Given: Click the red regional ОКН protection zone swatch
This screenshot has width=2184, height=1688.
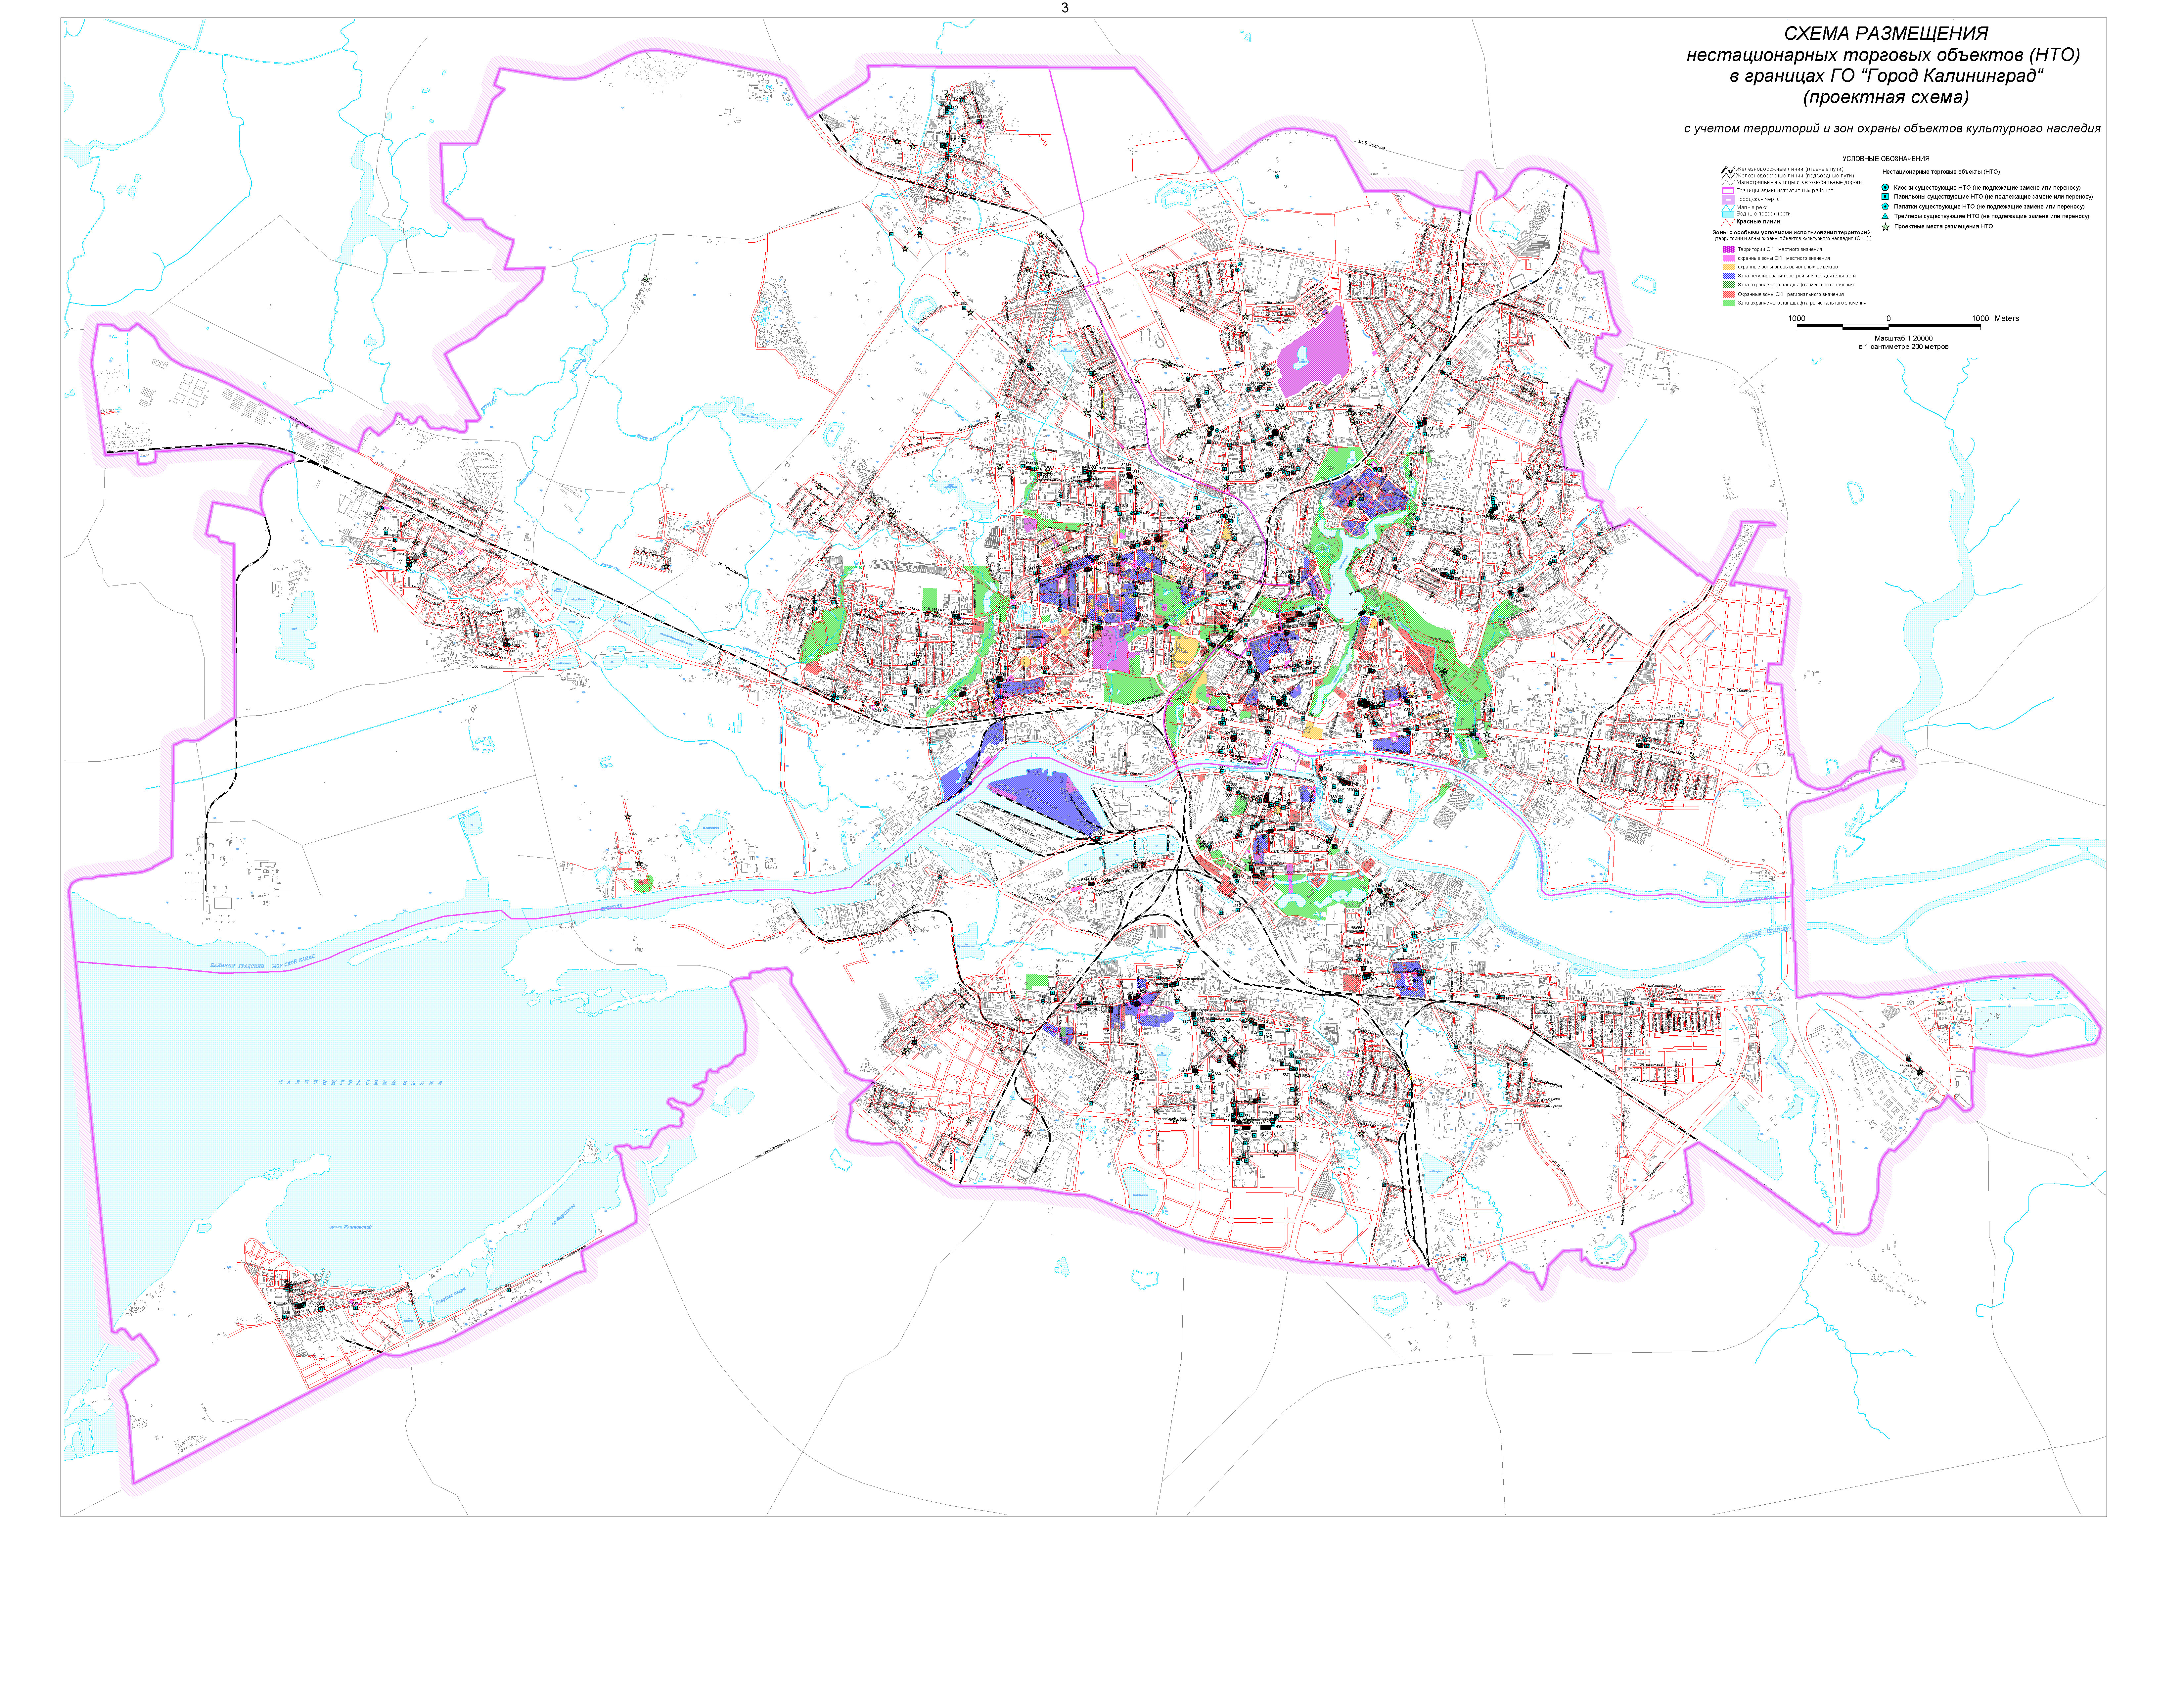Looking at the screenshot, I should (1729, 294).
